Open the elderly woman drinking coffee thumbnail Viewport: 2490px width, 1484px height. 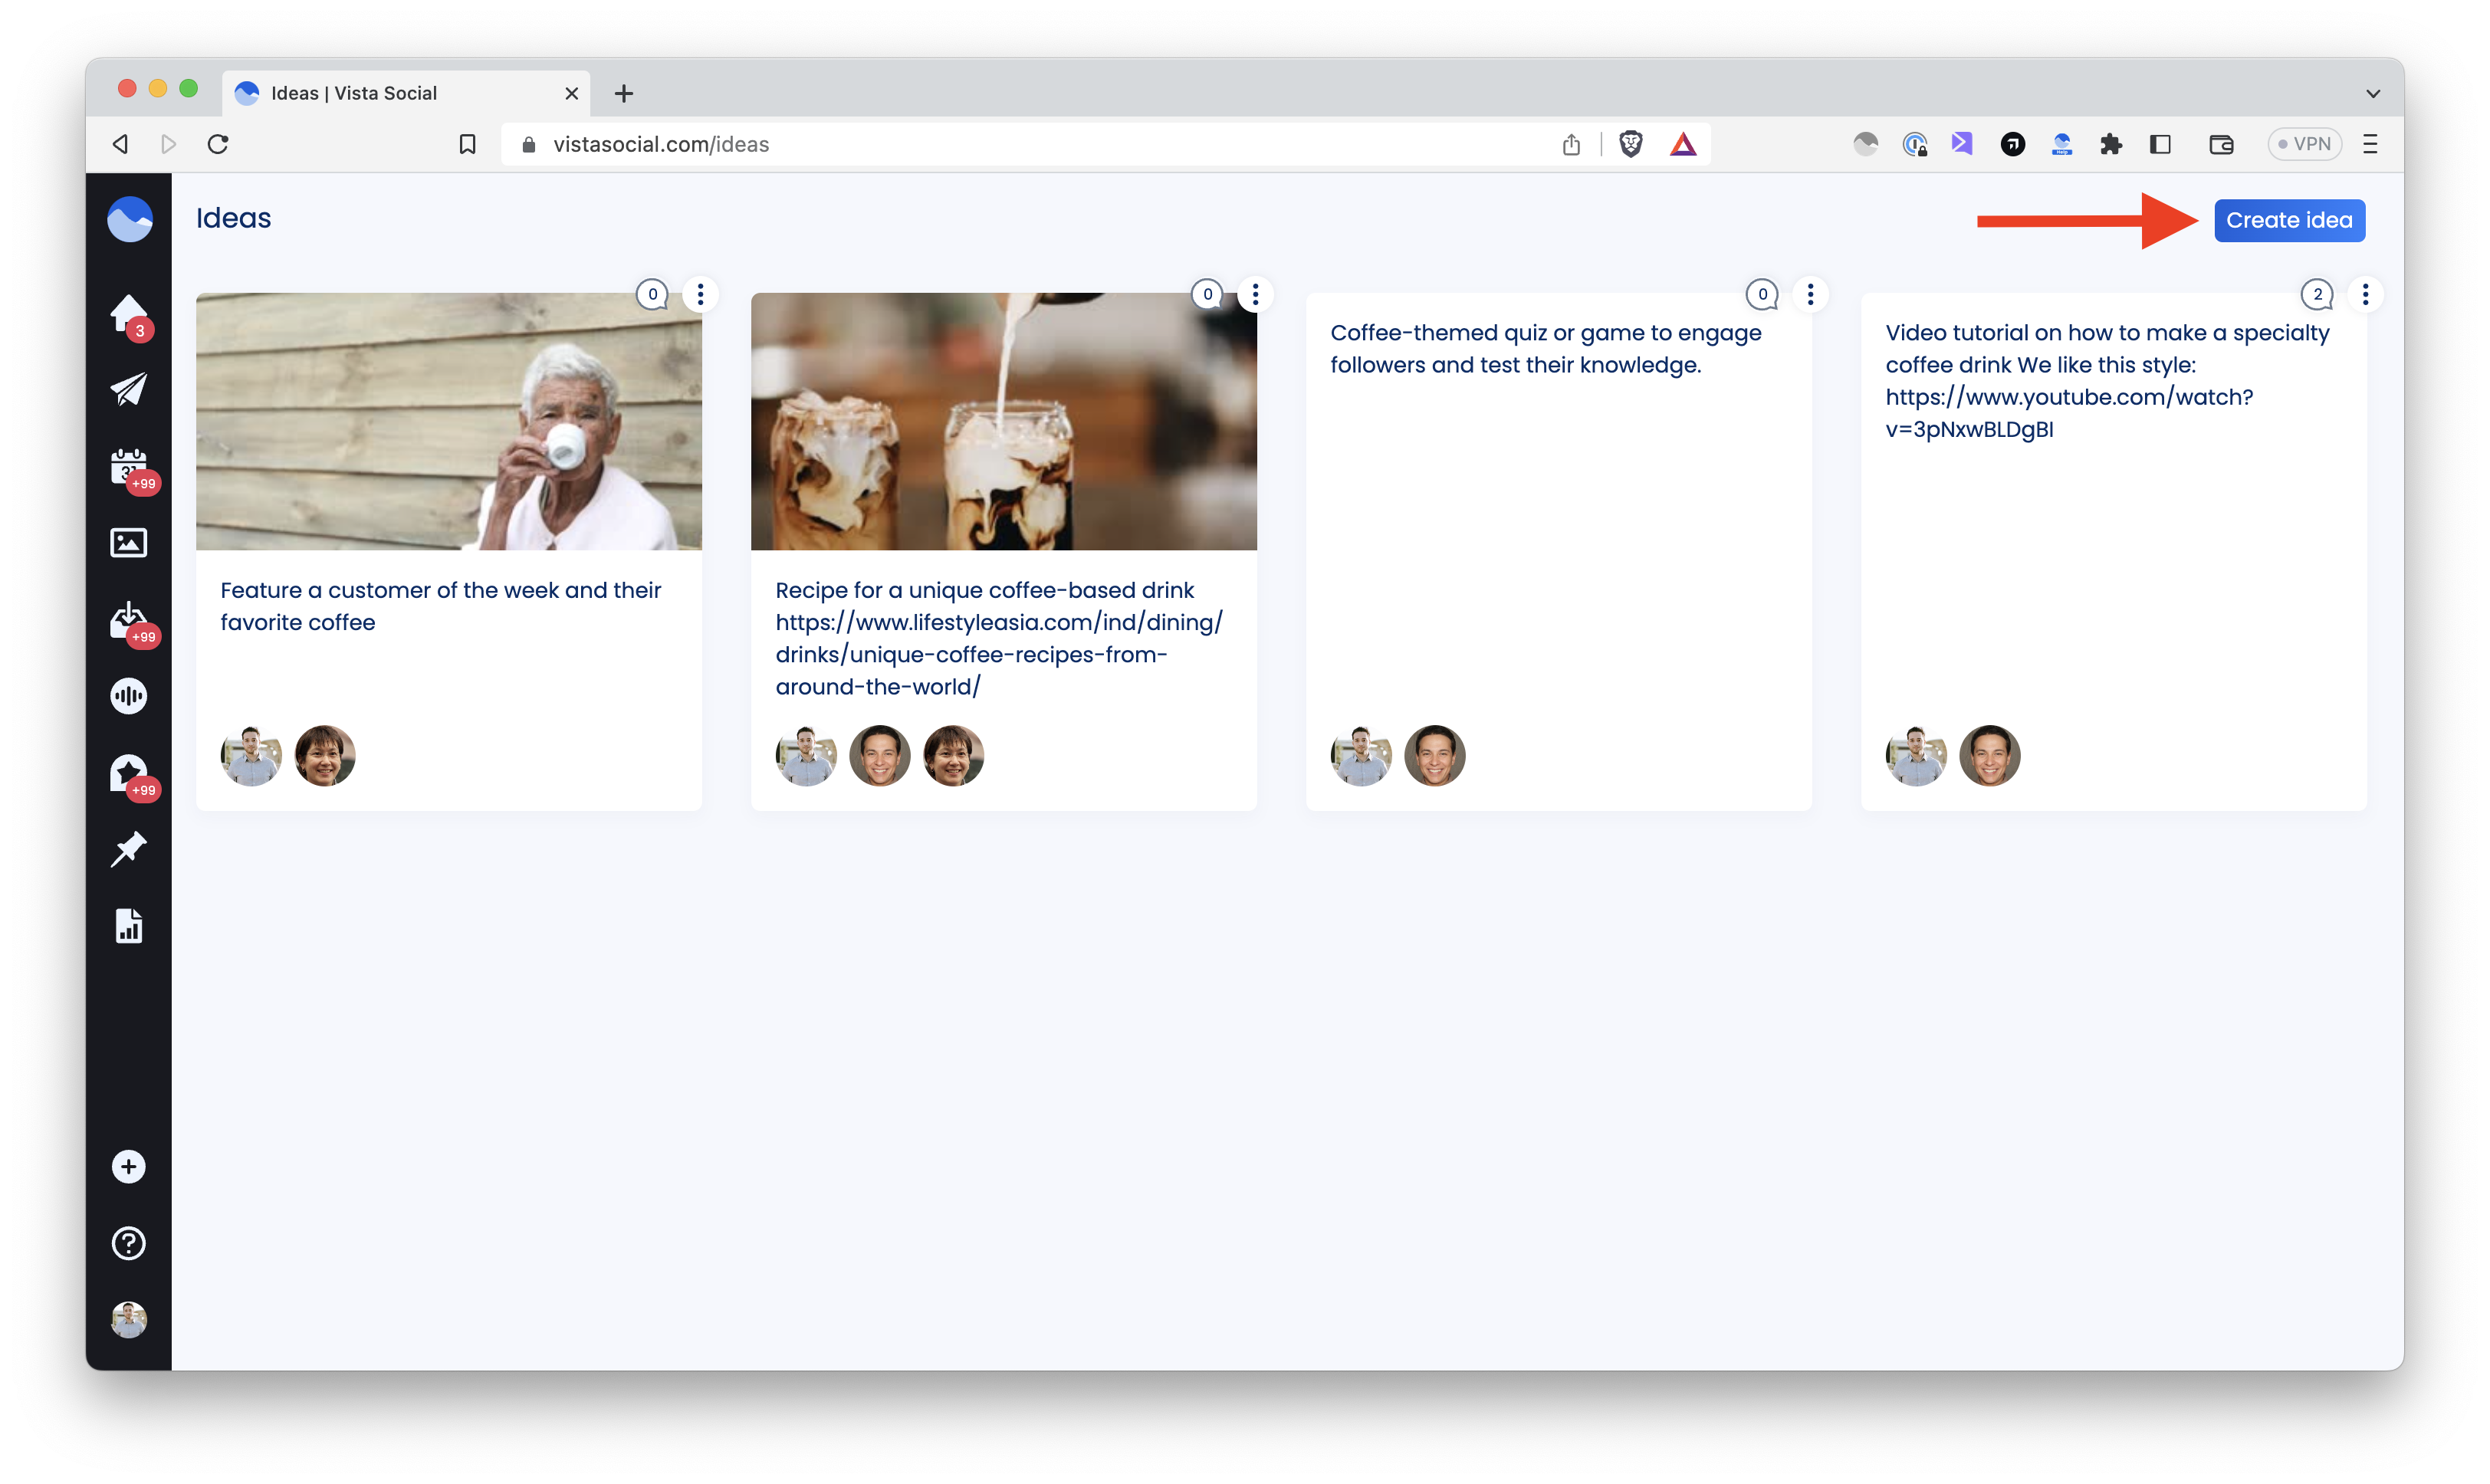point(449,421)
